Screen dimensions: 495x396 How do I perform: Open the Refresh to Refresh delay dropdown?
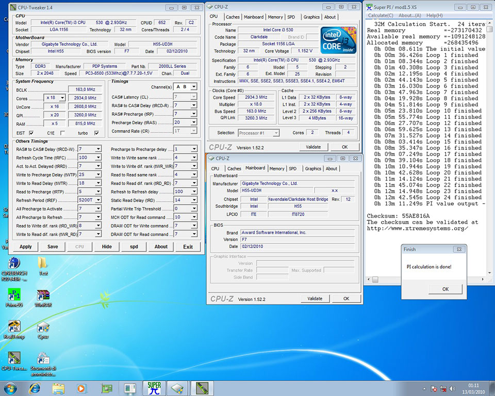[x=194, y=191]
